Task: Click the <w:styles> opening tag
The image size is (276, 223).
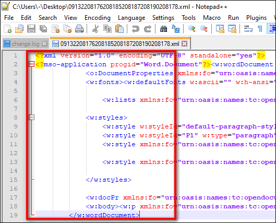Action: coord(106,118)
